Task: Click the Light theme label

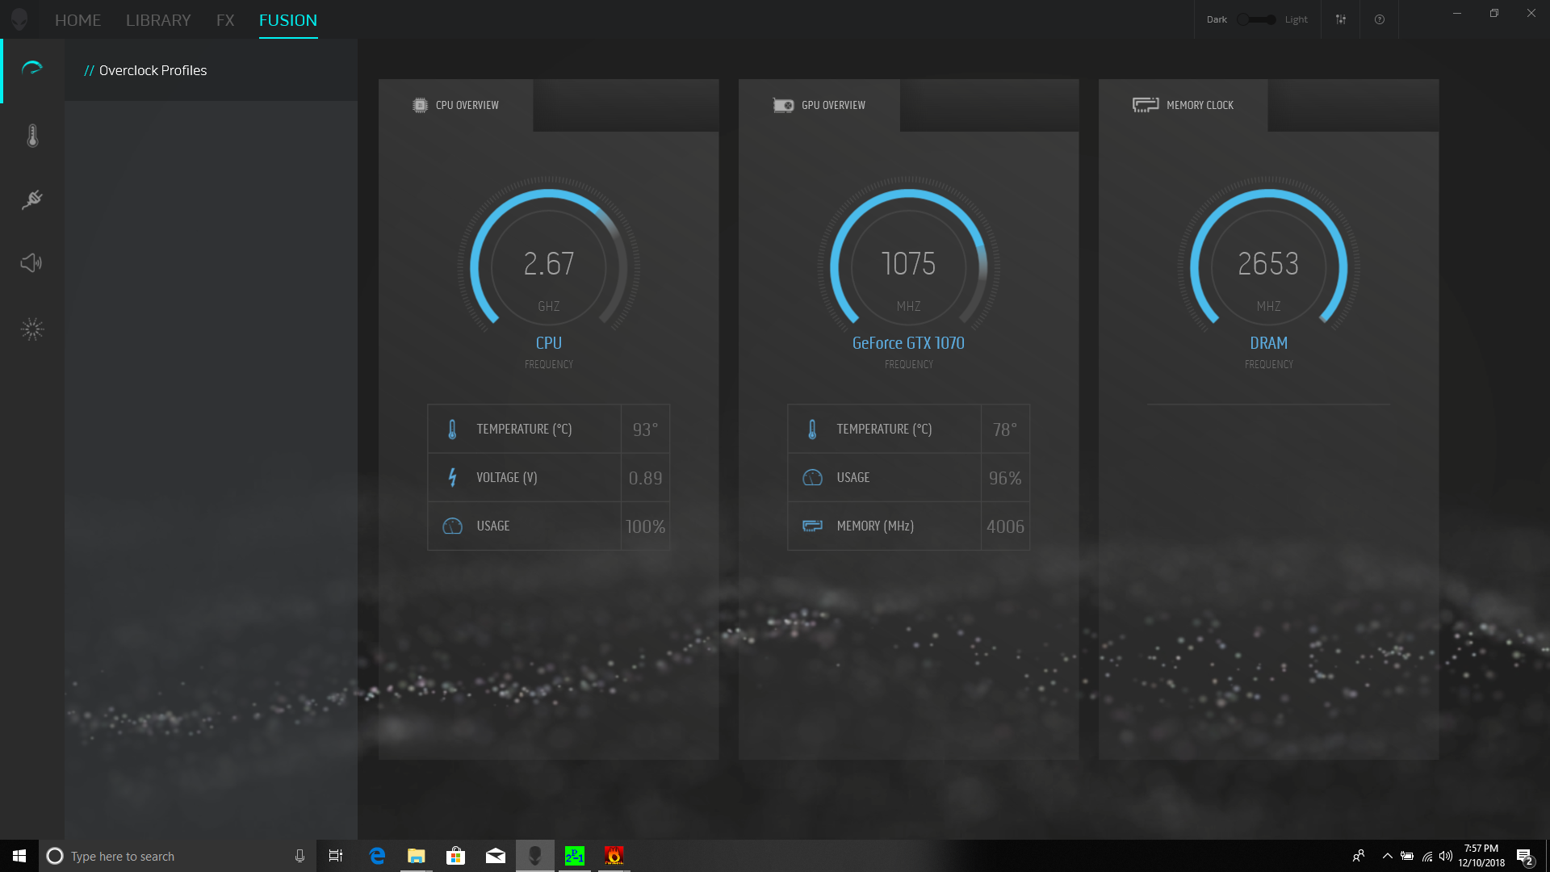Action: 1296,19
